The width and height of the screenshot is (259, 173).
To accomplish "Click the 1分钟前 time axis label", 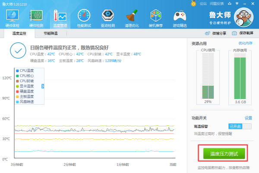I will click(x=123, y=164).
